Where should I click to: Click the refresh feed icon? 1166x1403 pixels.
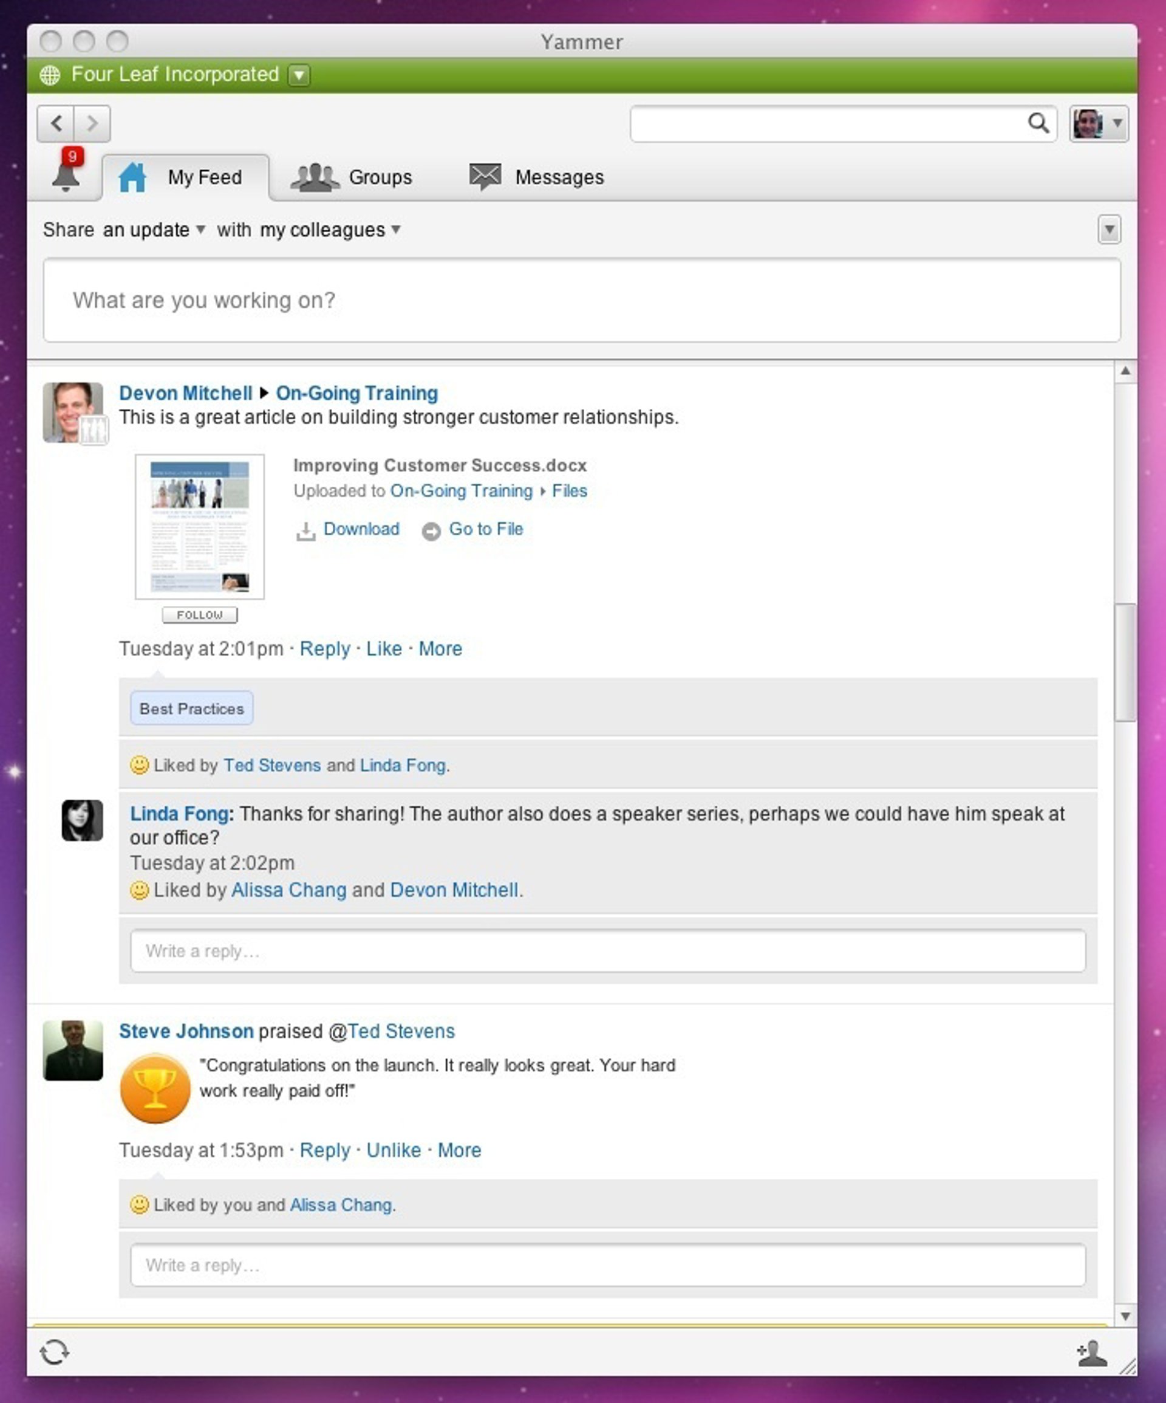click(x=54, y=1352)
